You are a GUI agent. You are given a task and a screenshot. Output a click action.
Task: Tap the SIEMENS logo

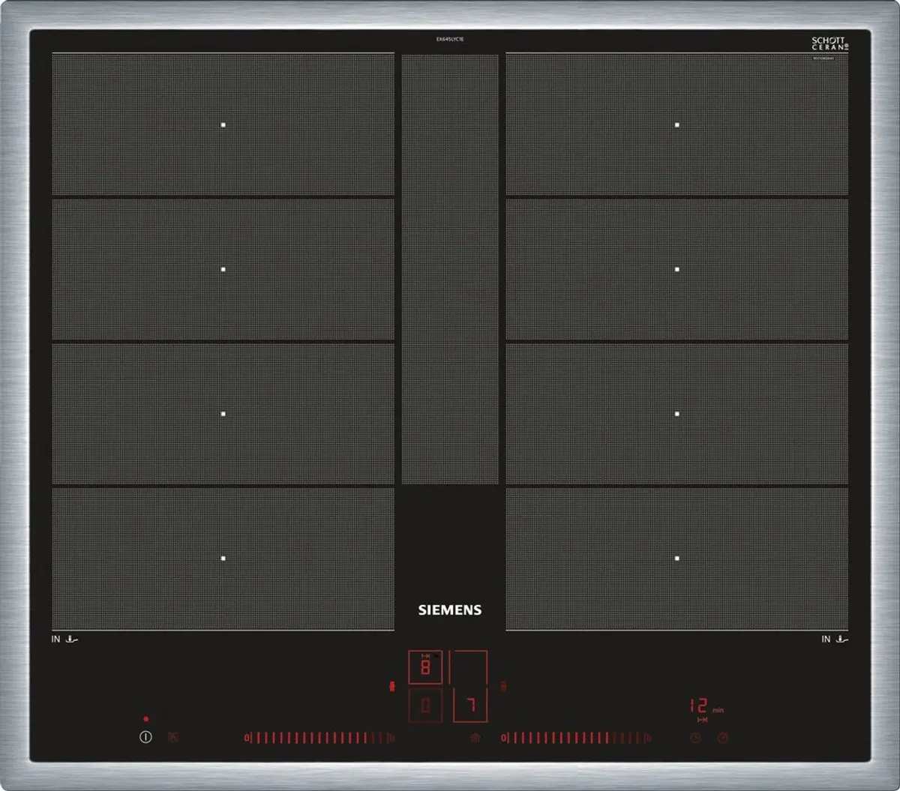[x=450, y=610]
